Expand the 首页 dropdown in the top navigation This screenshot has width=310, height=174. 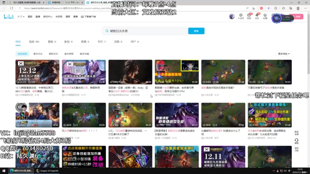(x=21, y=17)
